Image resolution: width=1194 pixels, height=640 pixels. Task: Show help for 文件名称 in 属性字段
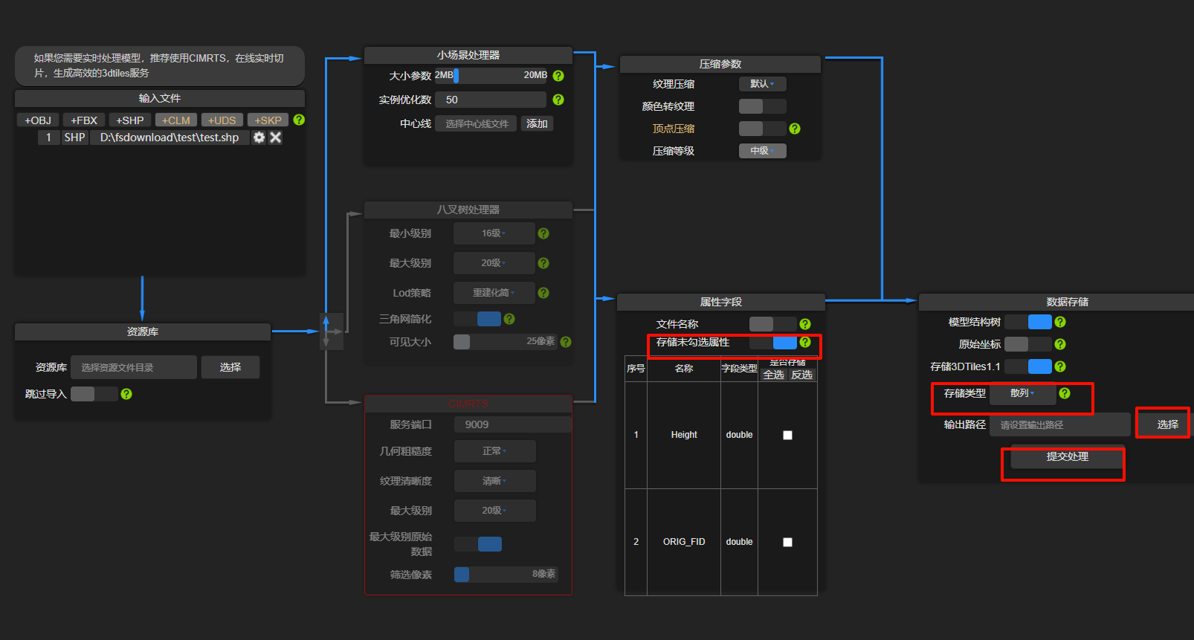tap(805, 324)
